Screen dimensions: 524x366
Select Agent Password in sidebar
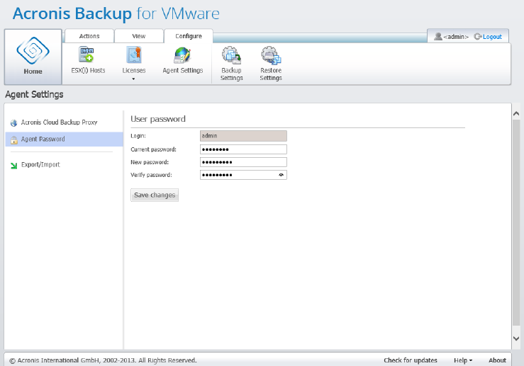[64, 139]
